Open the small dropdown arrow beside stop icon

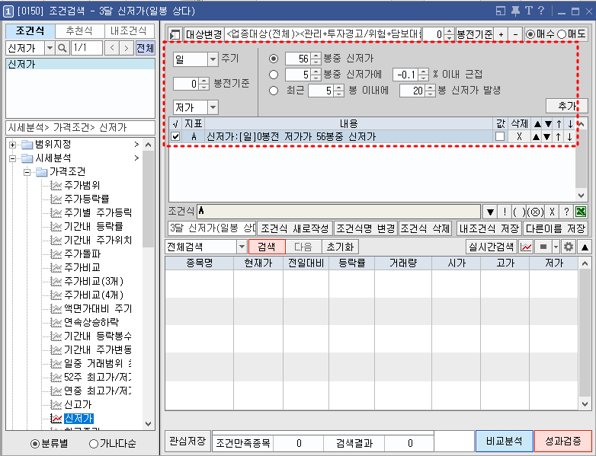556,247
